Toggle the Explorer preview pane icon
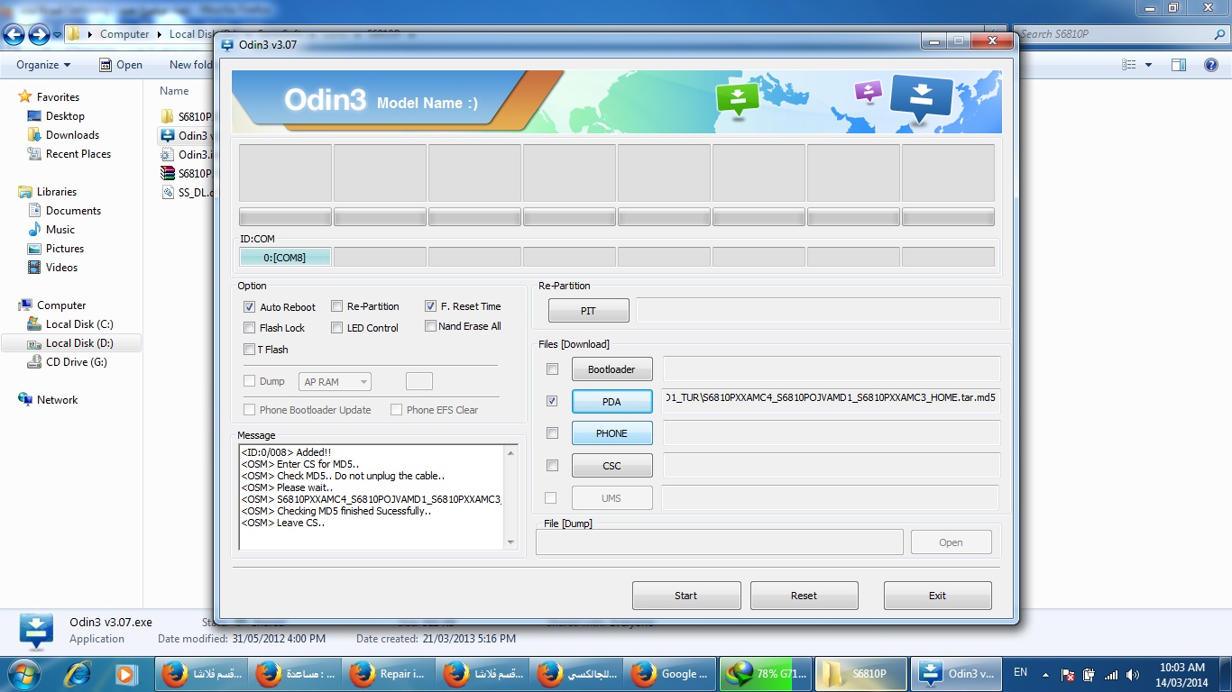 tap(1179, 65)
